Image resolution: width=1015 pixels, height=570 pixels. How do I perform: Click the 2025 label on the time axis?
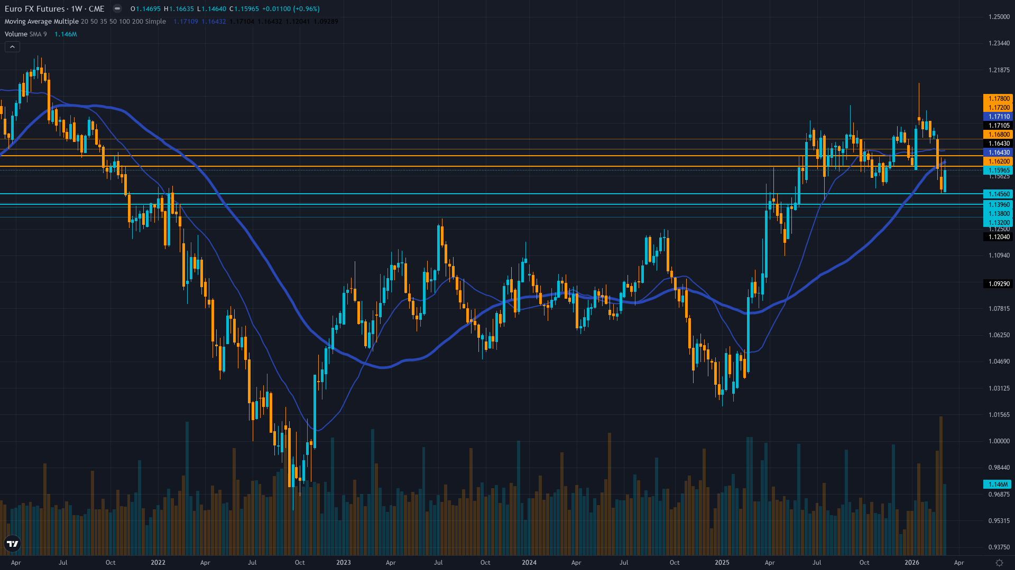[722, 563]
